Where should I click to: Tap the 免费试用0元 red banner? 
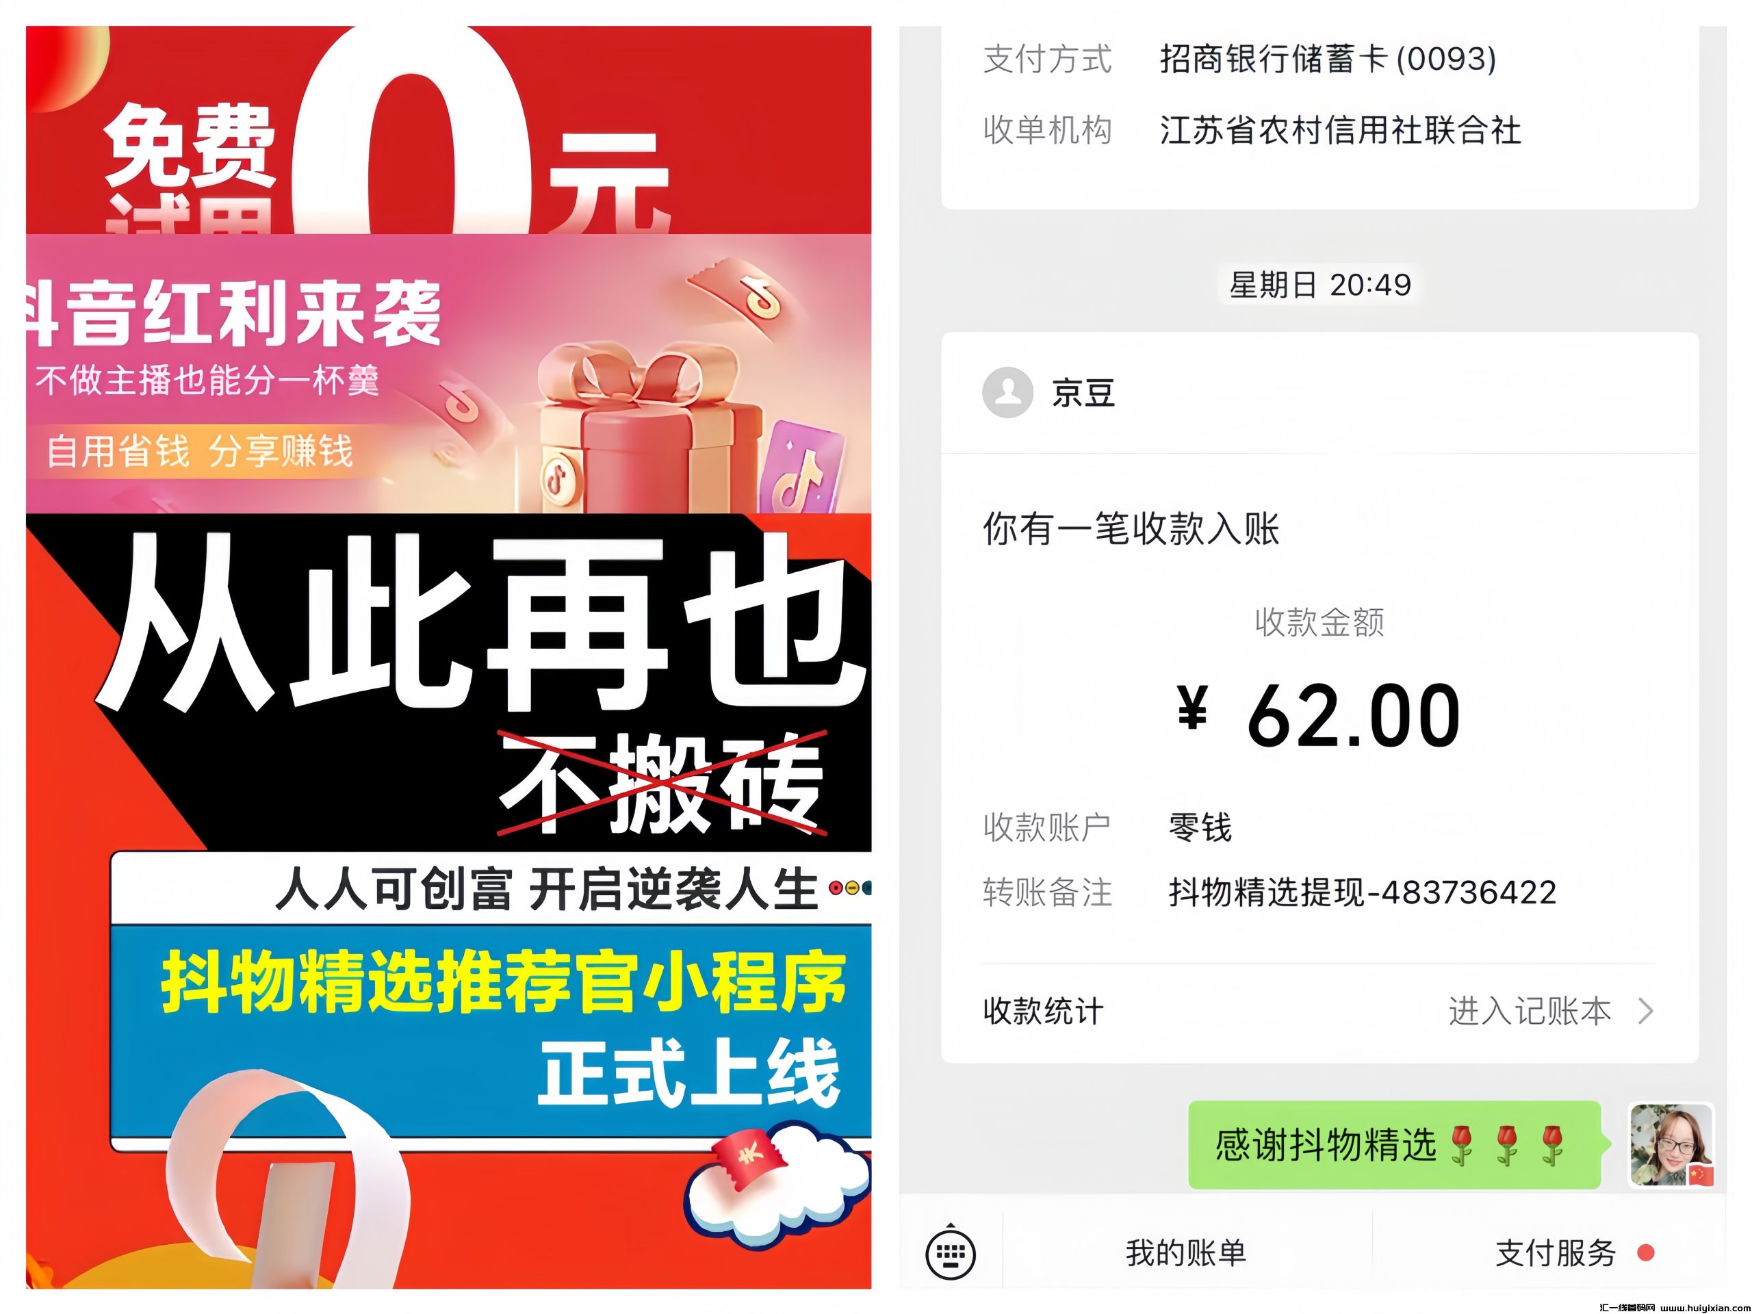[x=448, y=130]
